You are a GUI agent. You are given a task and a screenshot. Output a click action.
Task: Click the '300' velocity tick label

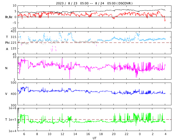tap(13, 105)
